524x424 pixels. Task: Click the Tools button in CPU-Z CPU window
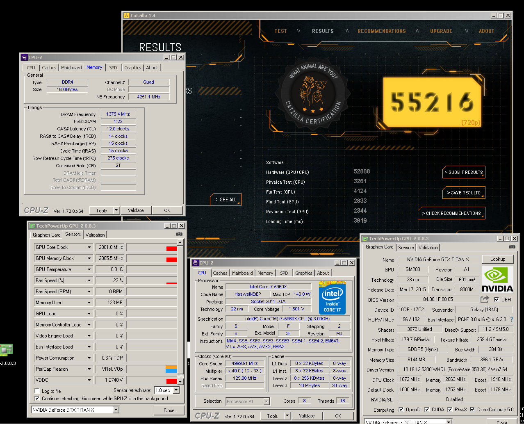(272, 416)
